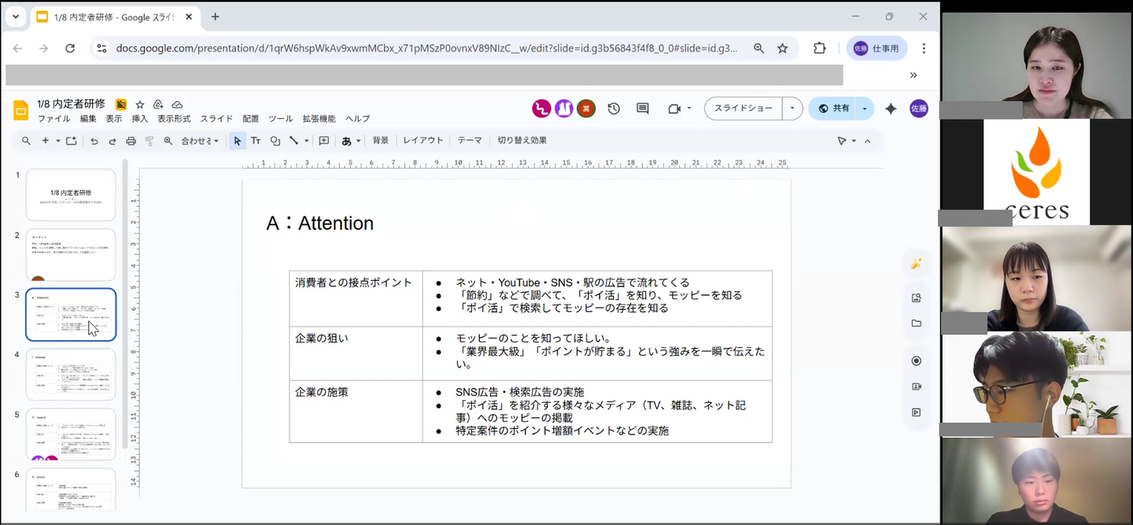Open the 共有 share options arrow
This screenshot has height=525, width=1133.
(x=865, y=109)
